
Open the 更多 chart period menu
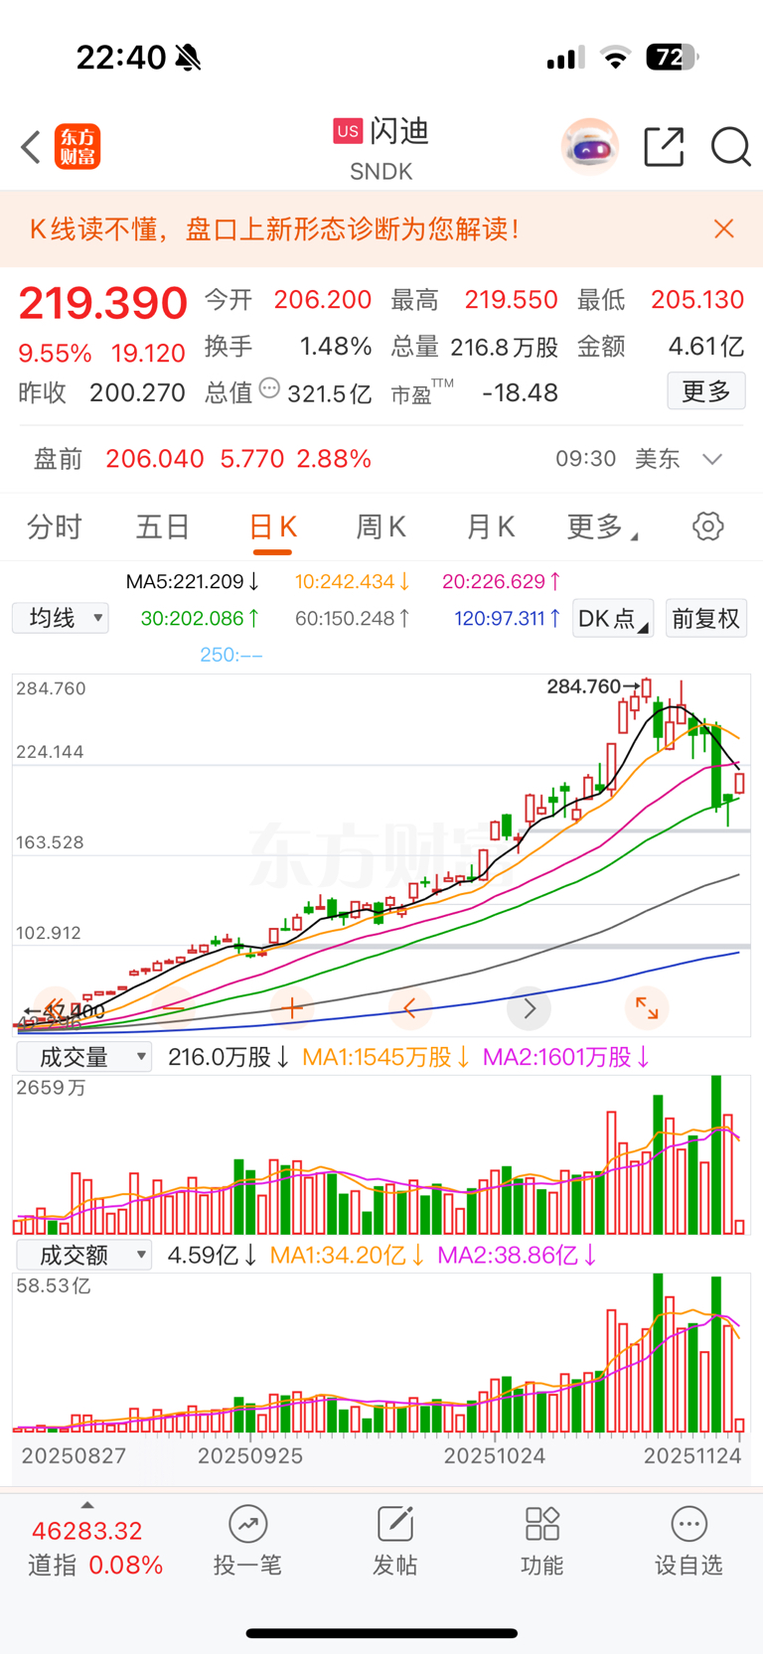[602, 526]
